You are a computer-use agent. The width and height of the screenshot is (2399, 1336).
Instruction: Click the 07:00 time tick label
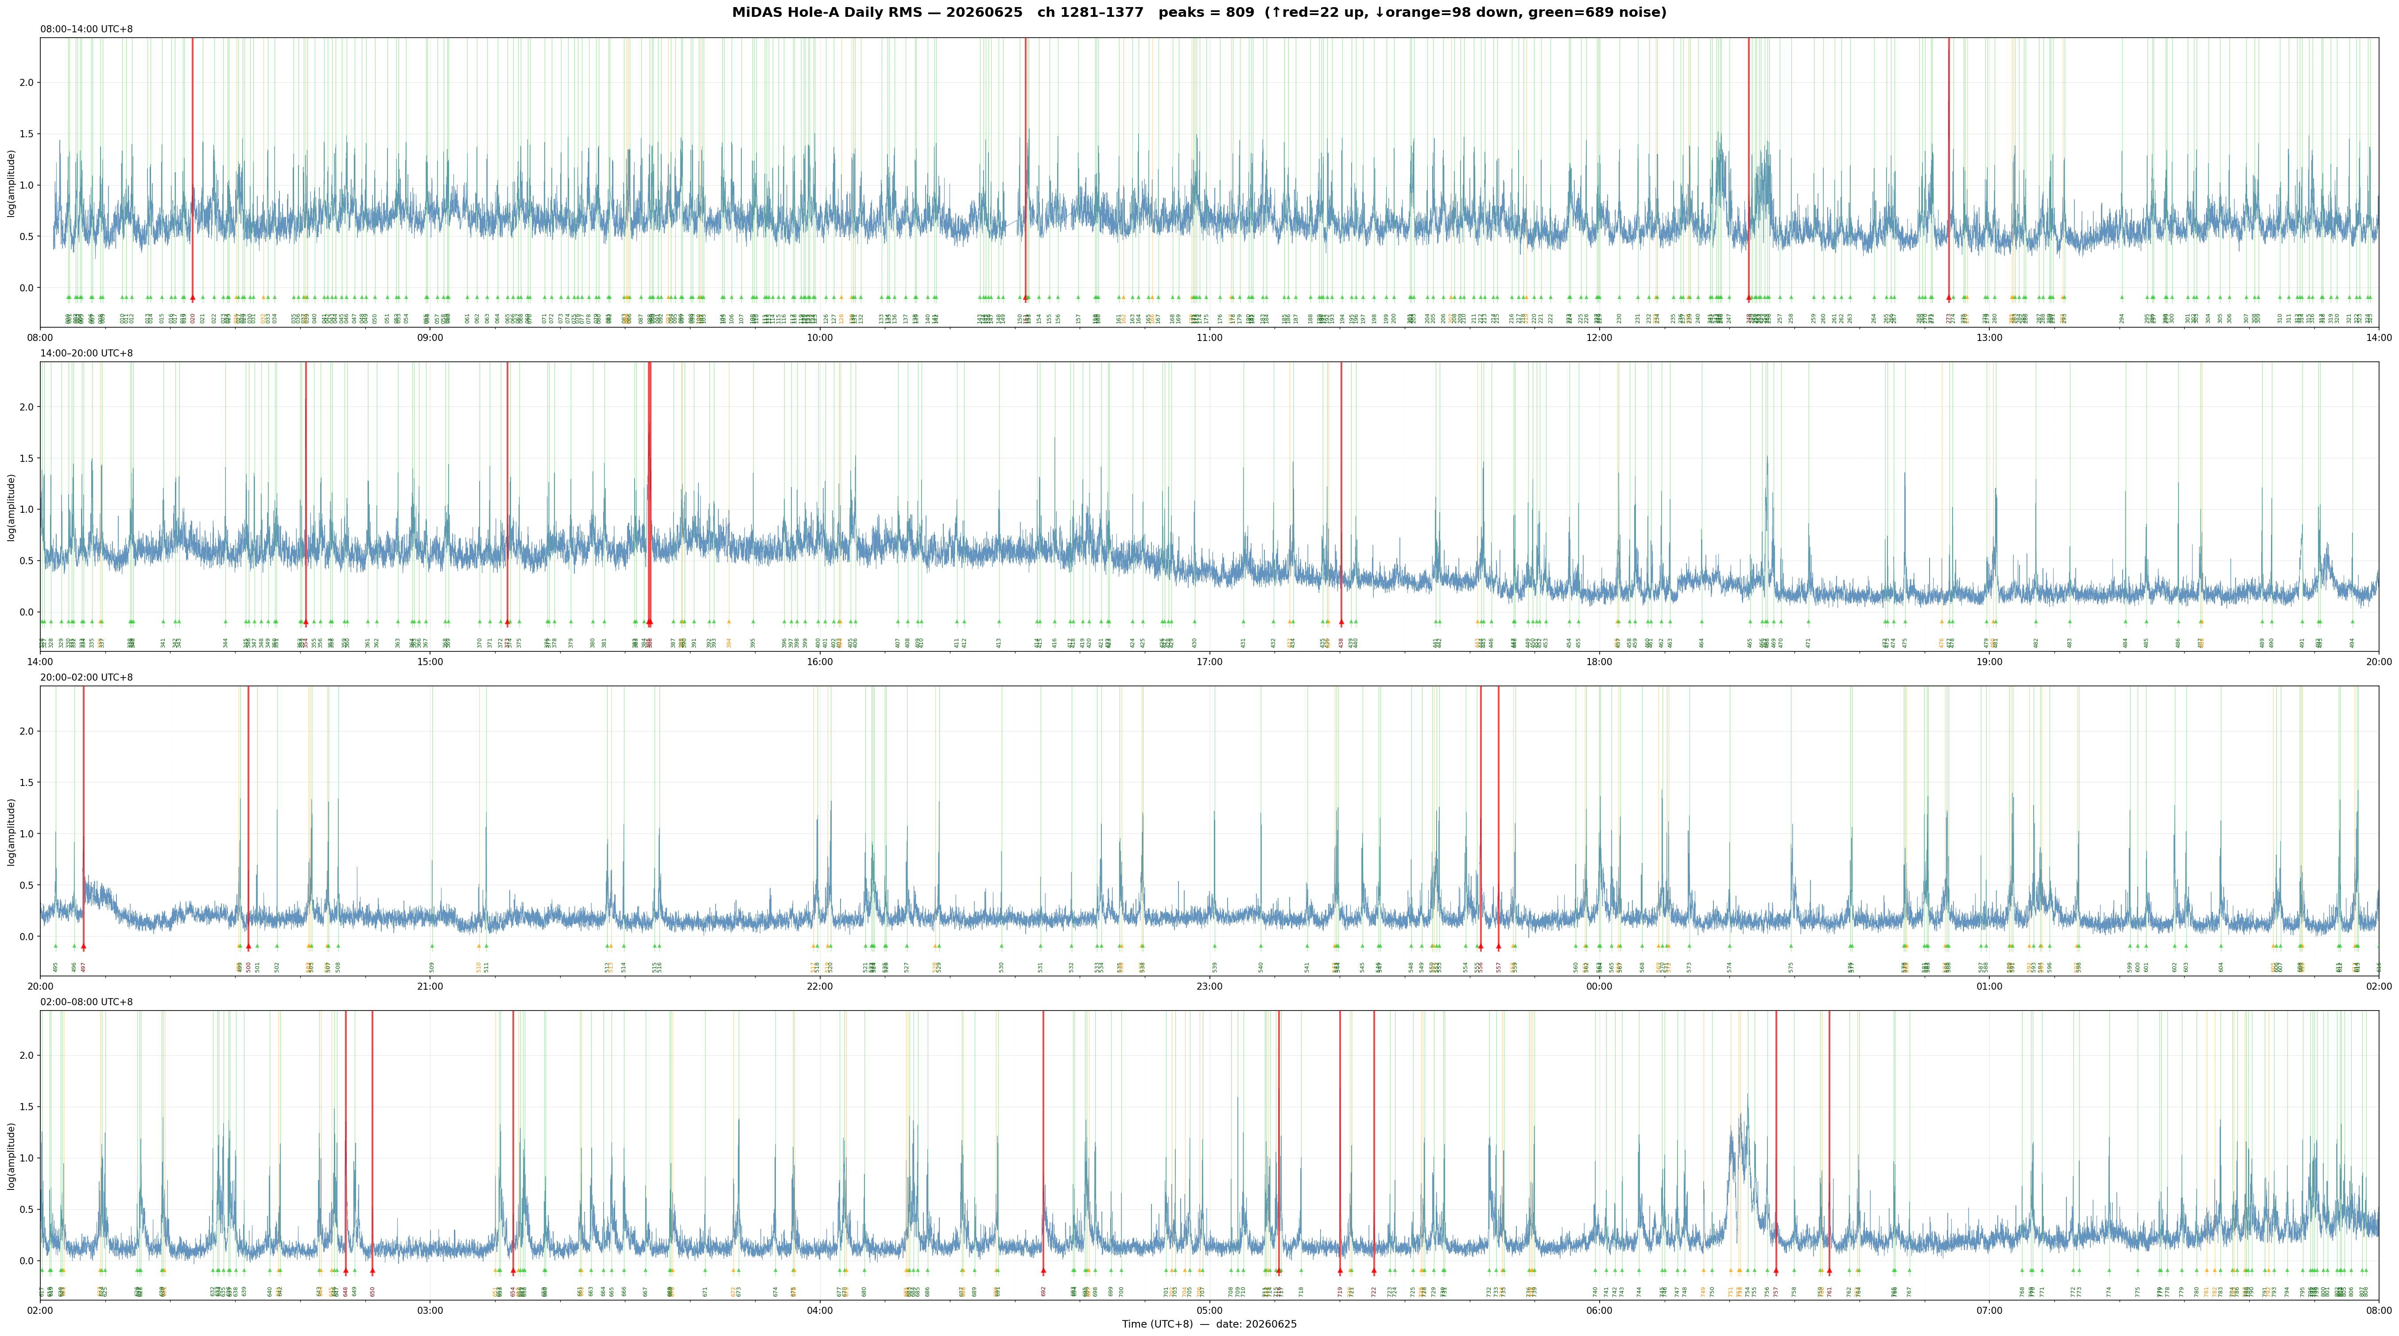(1989, 1311)
